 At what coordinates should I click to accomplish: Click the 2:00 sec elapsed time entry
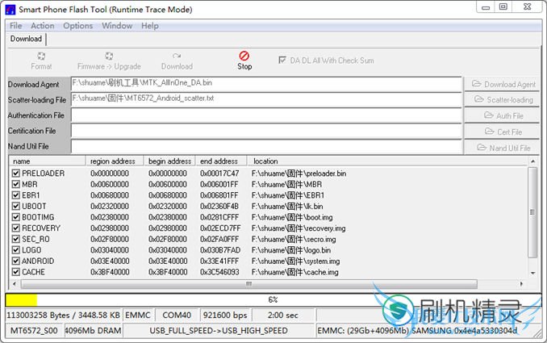[283, 315]
